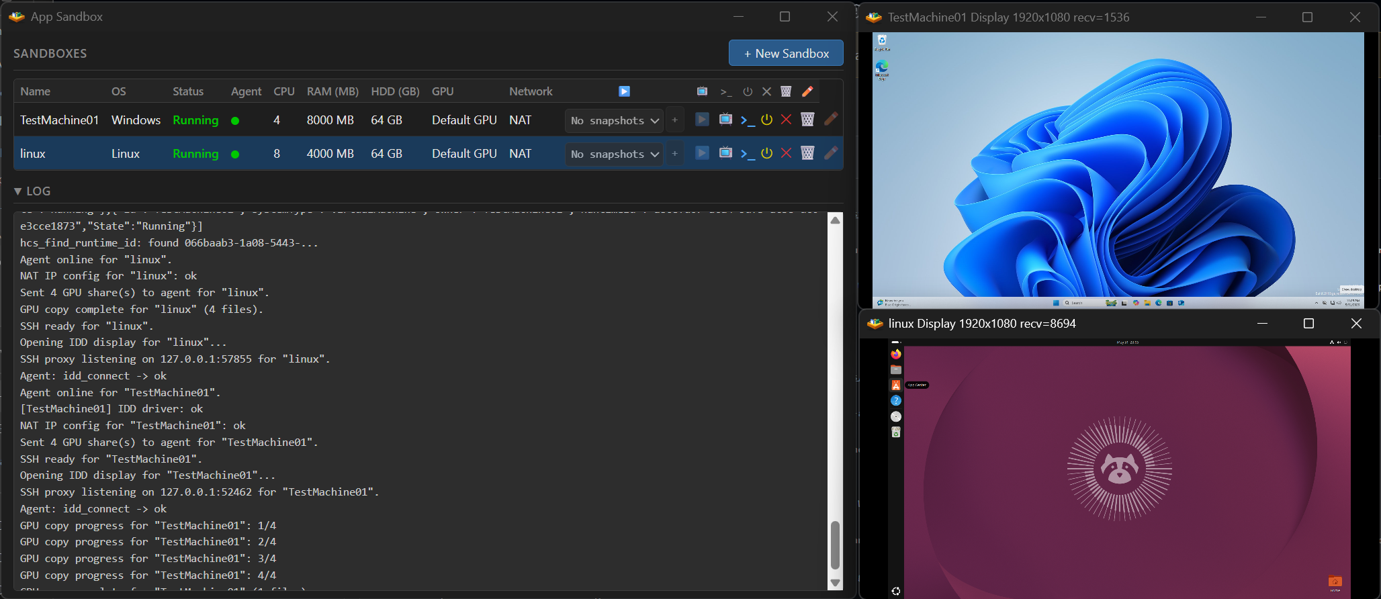Screen dimensions: 1381x599
Task: Click the red X stop icon for TestMachine01
Action: pyautogui.click(x=786, y=120)
